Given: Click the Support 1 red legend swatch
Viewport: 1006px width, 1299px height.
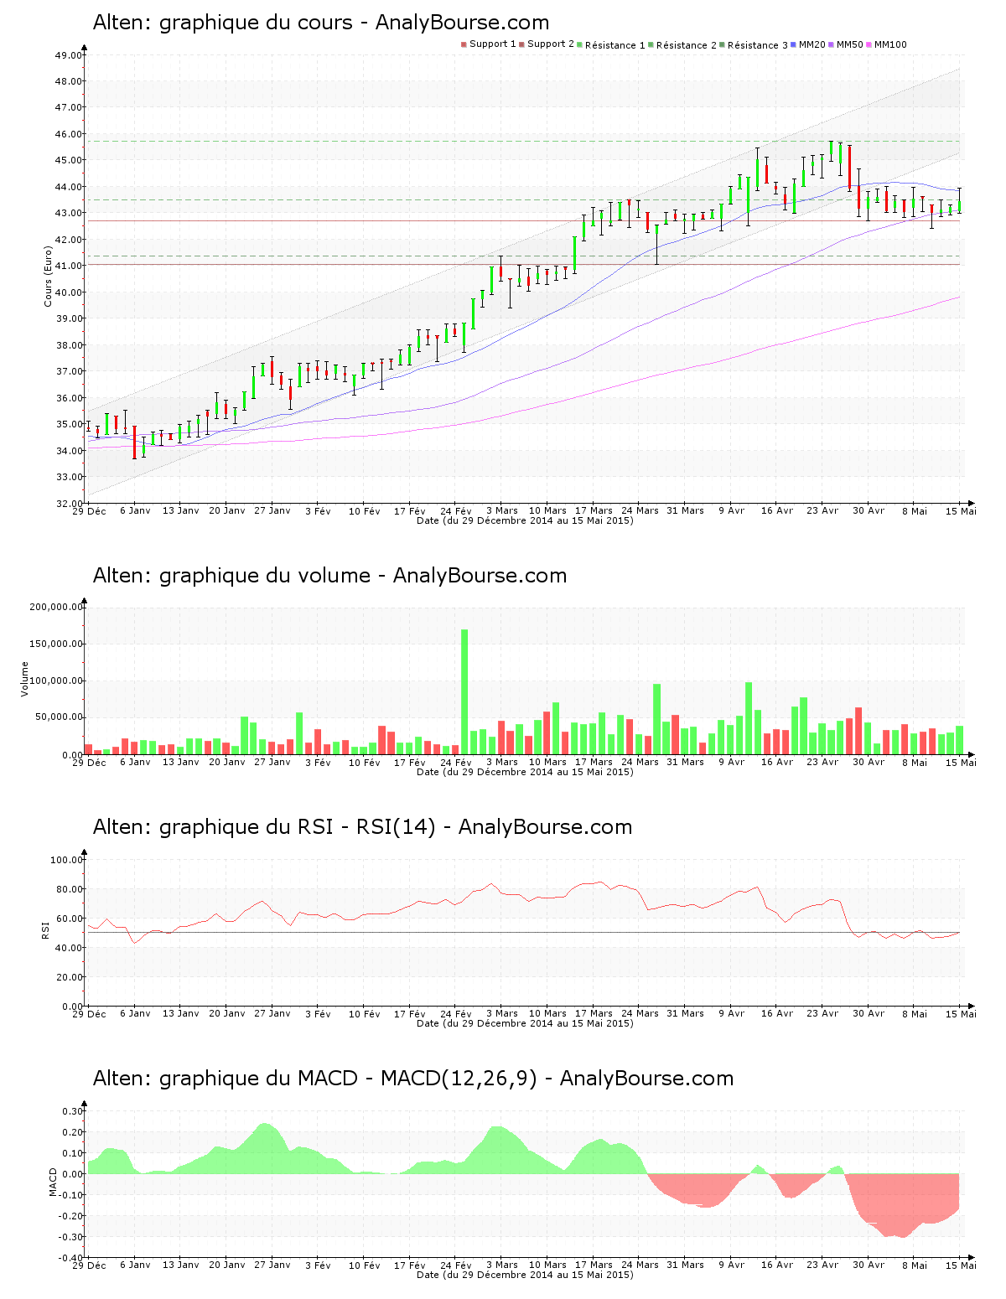Looking at the screenshot, I should (464, 44).
